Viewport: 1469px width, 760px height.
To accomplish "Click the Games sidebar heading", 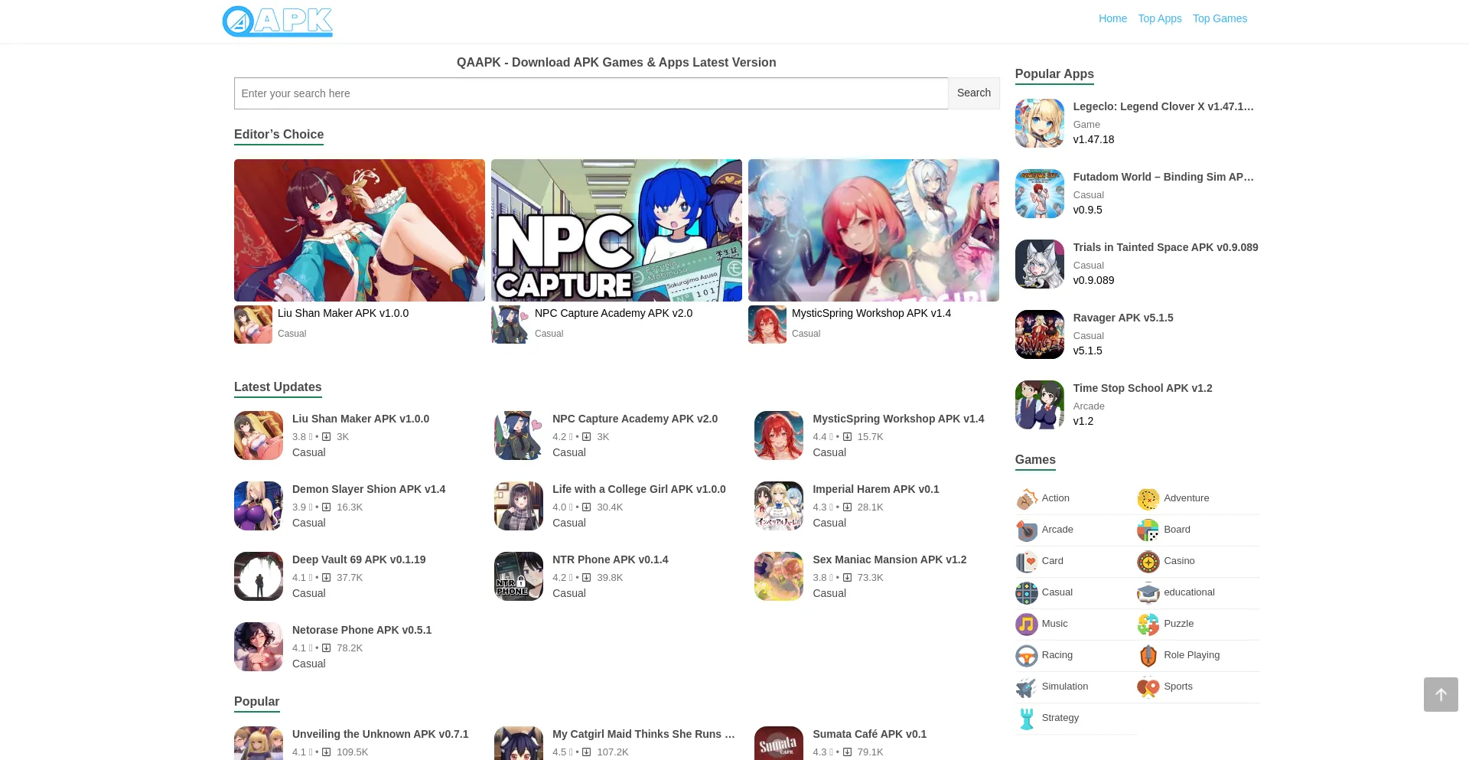I will pyautogui.click(x=1035, y=459).
